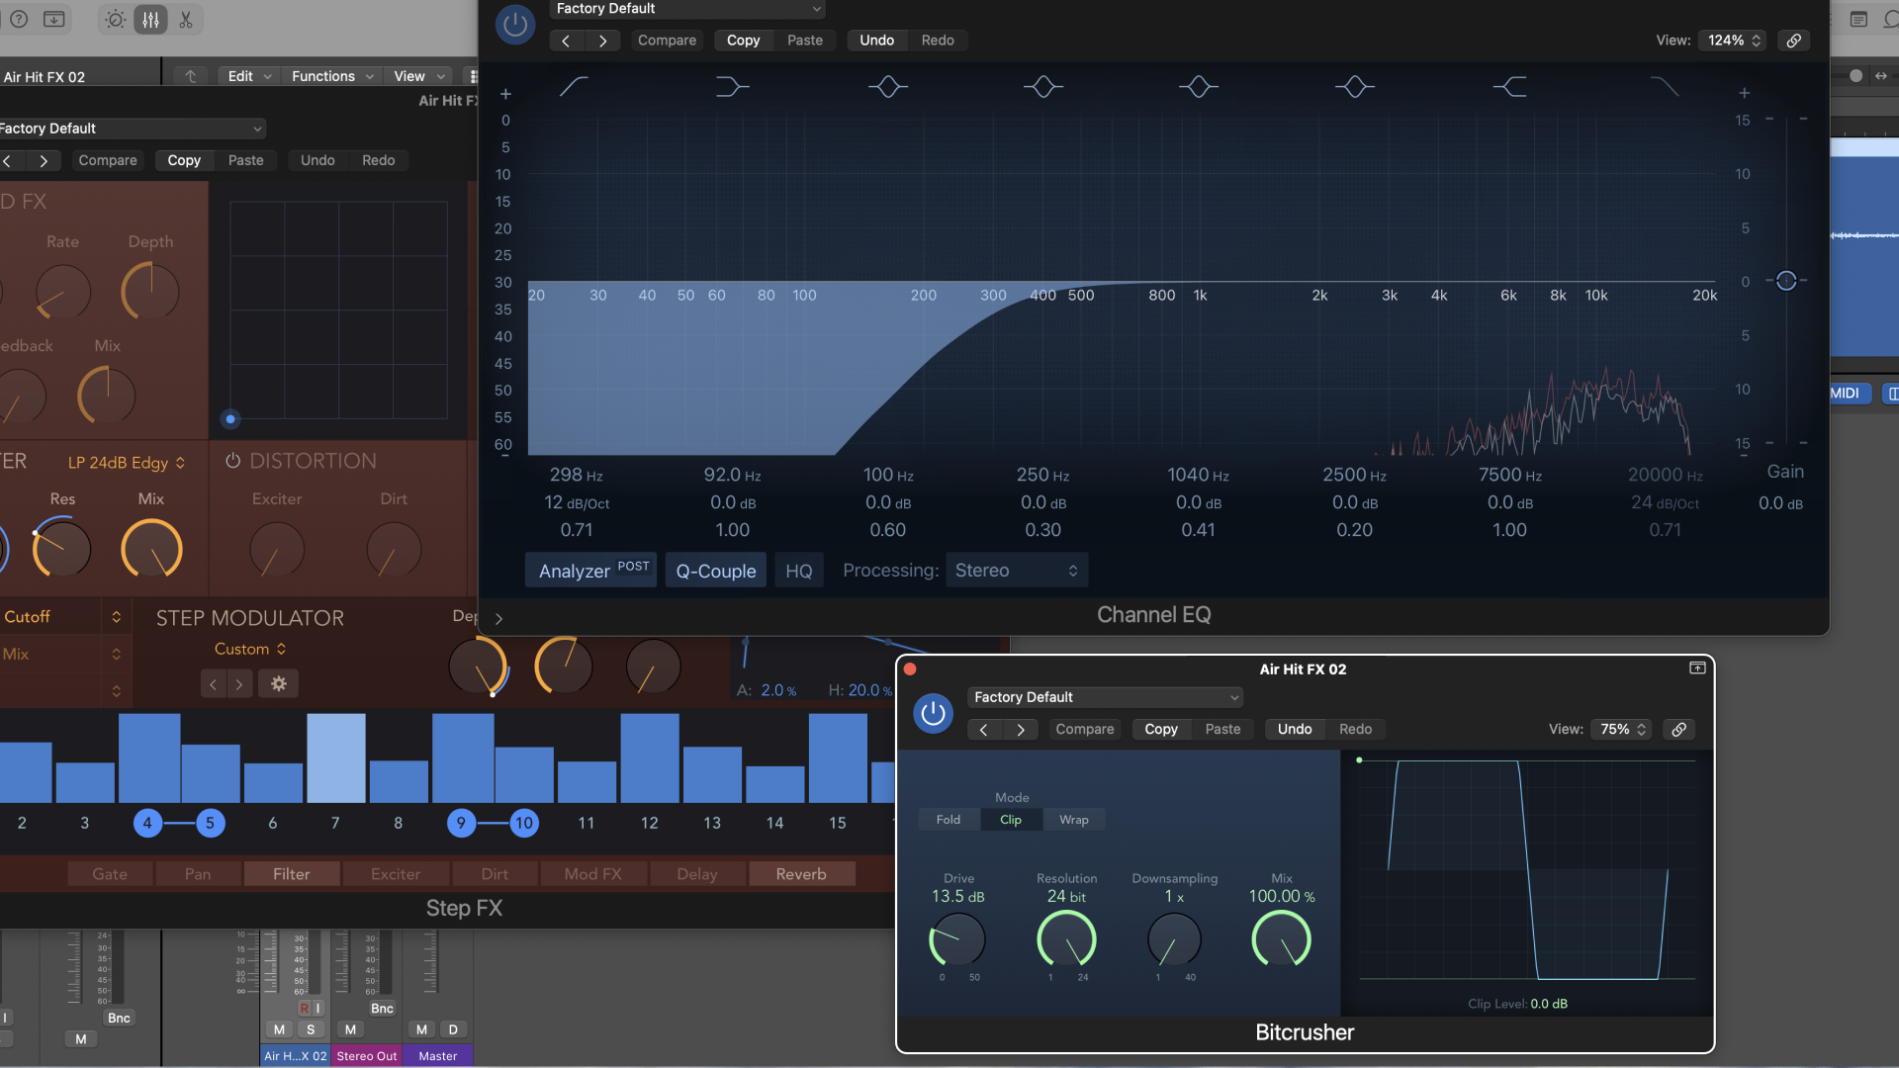The height and width of the screenshot is (1068, 1899).
Task: Select the 250 Hz bell band icon
Action: [x=1043, y=87]
